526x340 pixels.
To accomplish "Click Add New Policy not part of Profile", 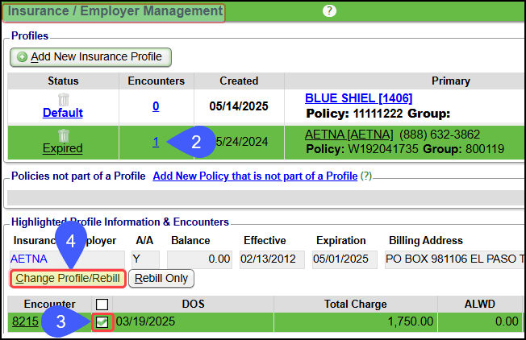I will click(x=255, y=176).
